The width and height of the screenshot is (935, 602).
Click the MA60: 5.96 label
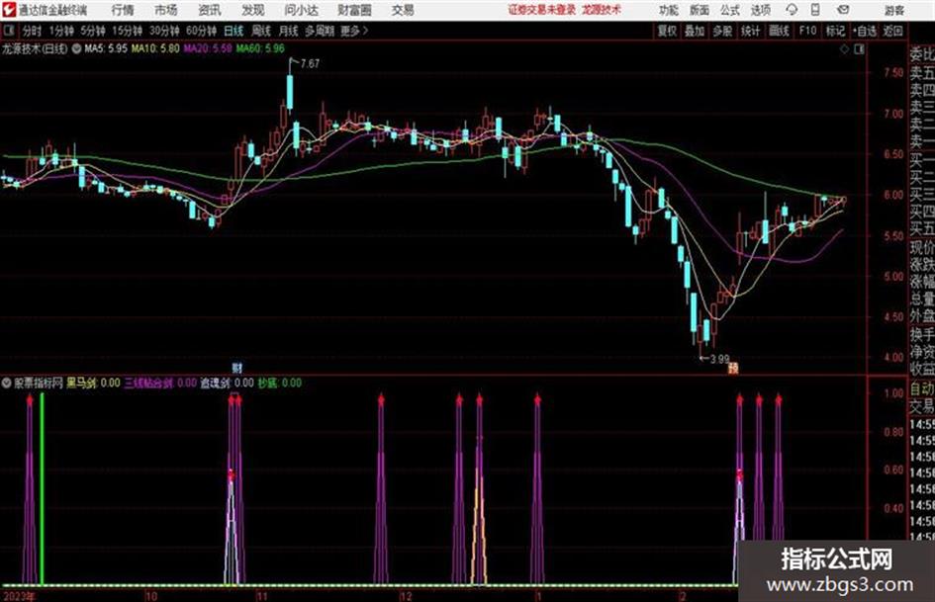tap(260, 48)
